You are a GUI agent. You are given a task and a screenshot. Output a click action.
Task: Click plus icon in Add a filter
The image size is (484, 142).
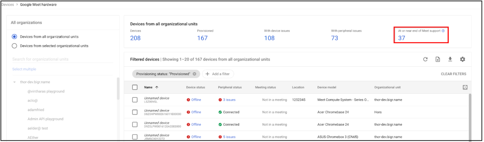point(208,74)
